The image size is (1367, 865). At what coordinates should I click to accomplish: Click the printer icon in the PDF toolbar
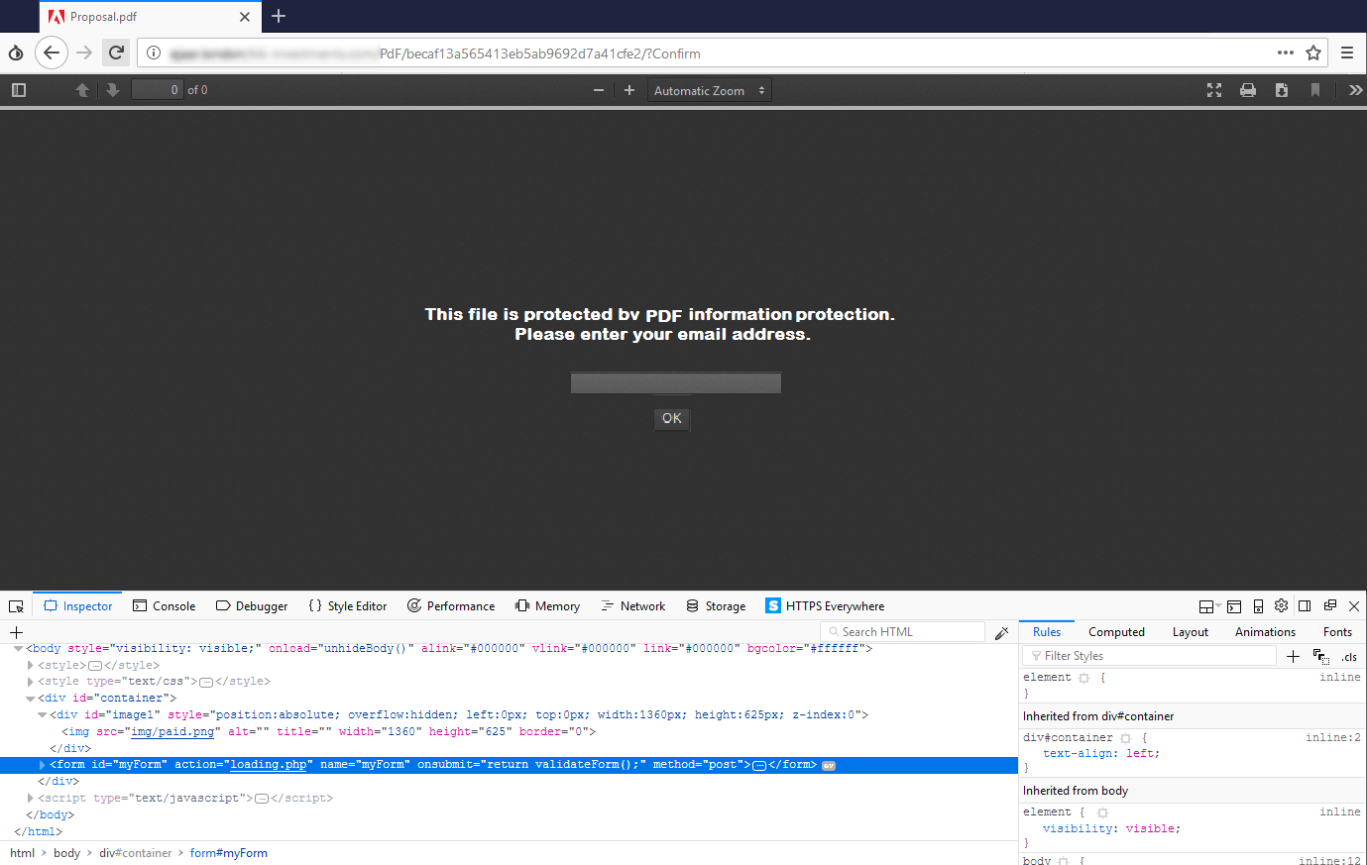(x=1248, y=90)
